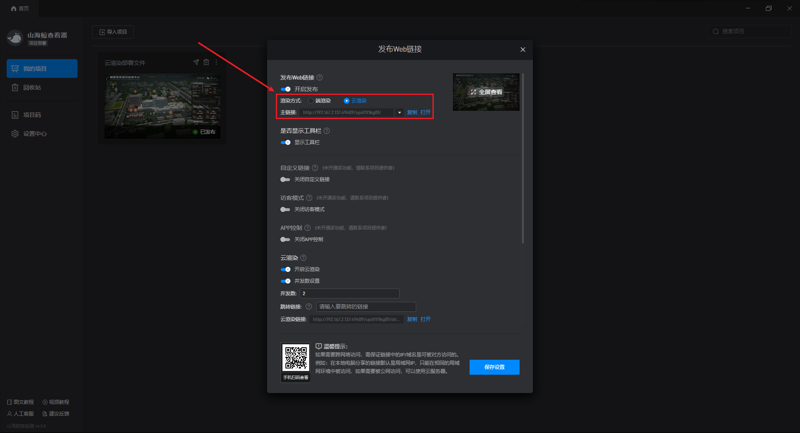Click help icon beside 云渲染 heading
Screen dimensions: 800x433
click(303, 258)
